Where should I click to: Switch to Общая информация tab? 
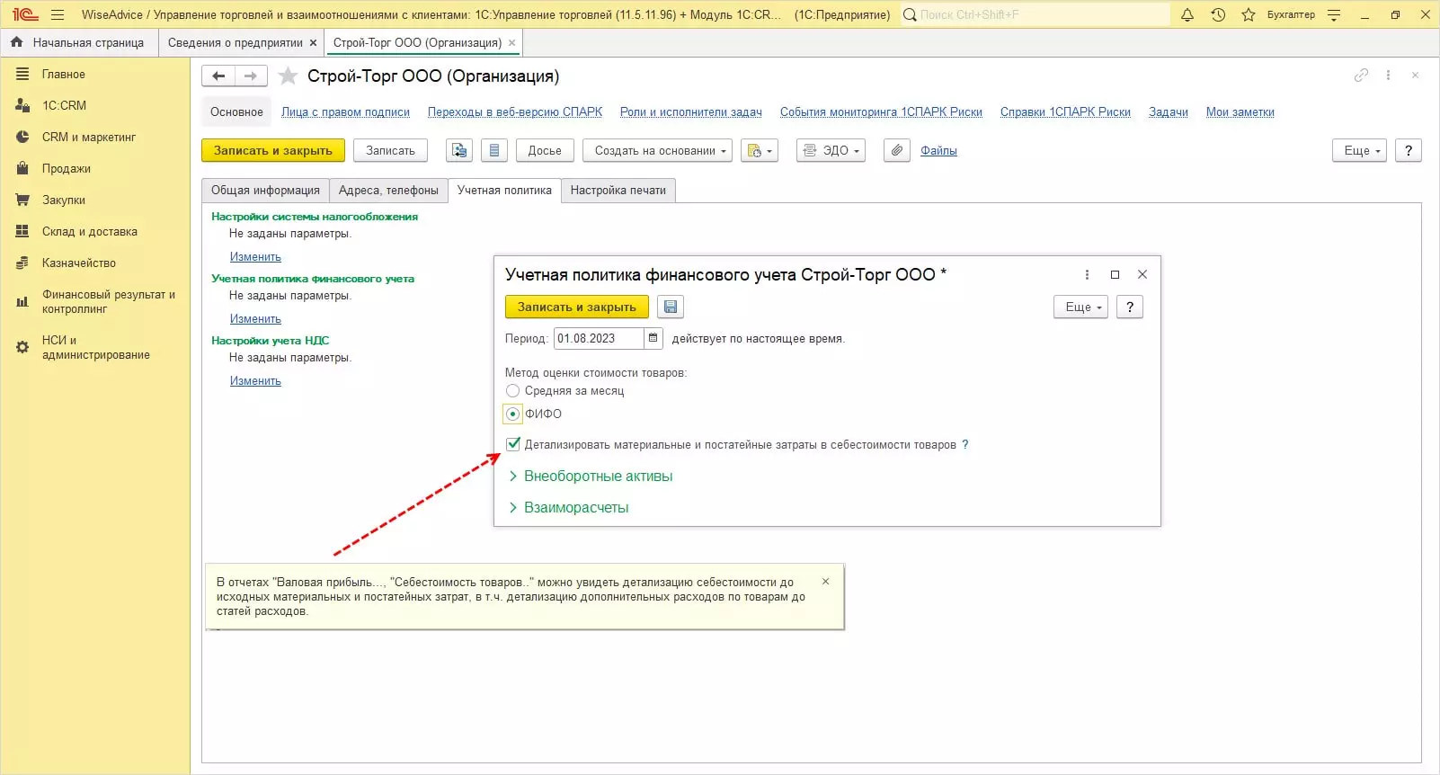pos(265,191)
